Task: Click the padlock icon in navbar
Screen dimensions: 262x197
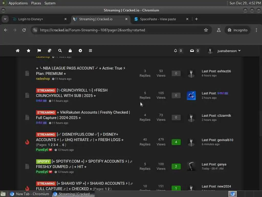Action: [x=70, y=51]
